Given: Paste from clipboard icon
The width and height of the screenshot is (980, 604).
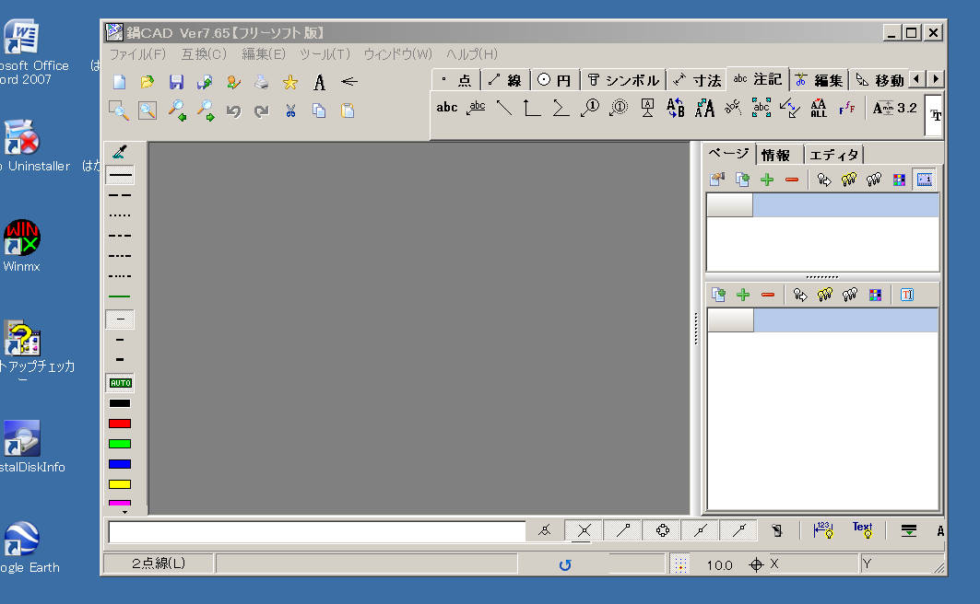Looking at the screenshot, I should point(348,111).
